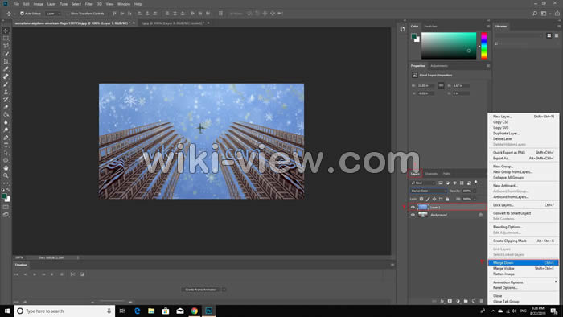
Task: Open the Filter menu in menu bar
Action: 88,4
